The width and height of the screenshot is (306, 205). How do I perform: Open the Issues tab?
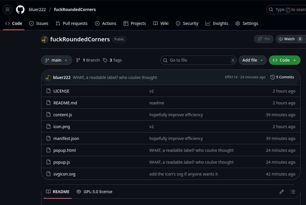tap(39, 23)
